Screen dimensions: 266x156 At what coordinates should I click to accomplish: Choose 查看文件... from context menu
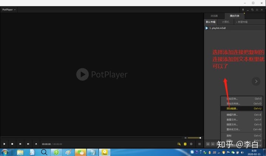tap(242, 120)
